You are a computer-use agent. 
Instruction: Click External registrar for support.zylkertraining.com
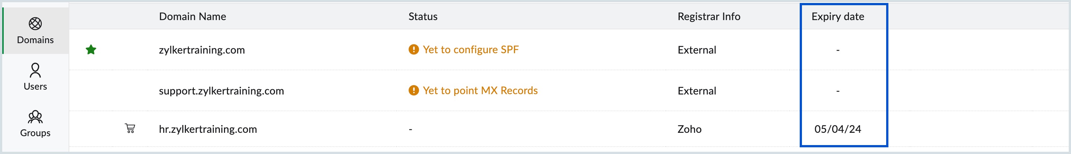[697, 91]
